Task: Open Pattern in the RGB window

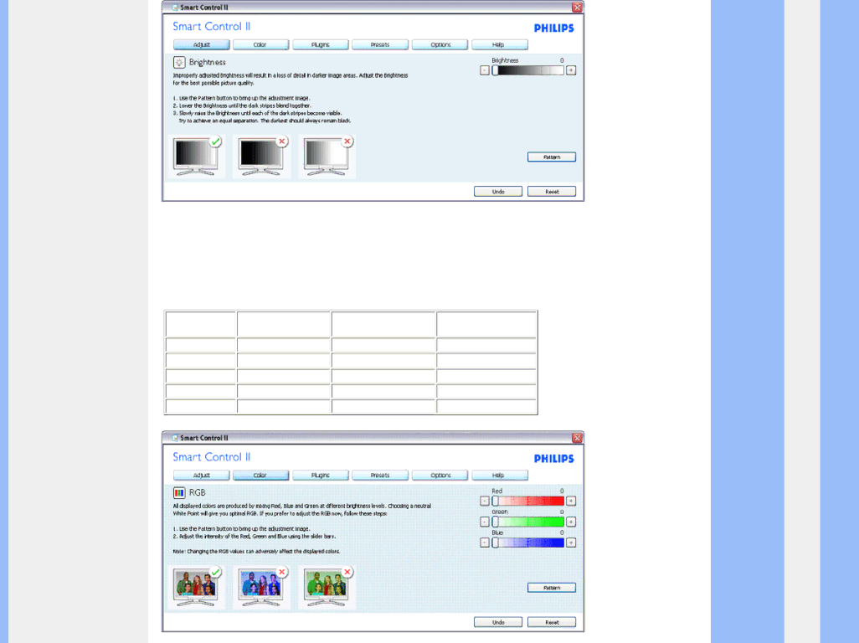Action: click(552, 588)
